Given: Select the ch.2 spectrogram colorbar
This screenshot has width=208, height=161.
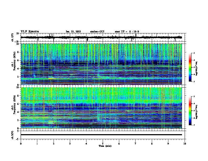Looking at the screenshot, I should (x=190, y=111).
